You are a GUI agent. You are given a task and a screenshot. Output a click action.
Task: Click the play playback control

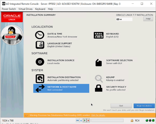pos(85,120)
